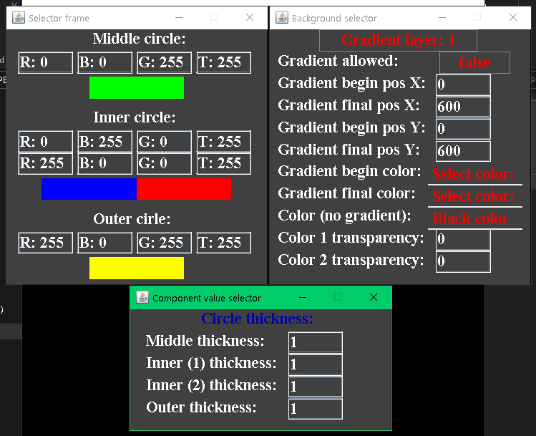The height and width of the screenshot is (436, 536).
Task: Click the Black color button
Action: (474, 218)
